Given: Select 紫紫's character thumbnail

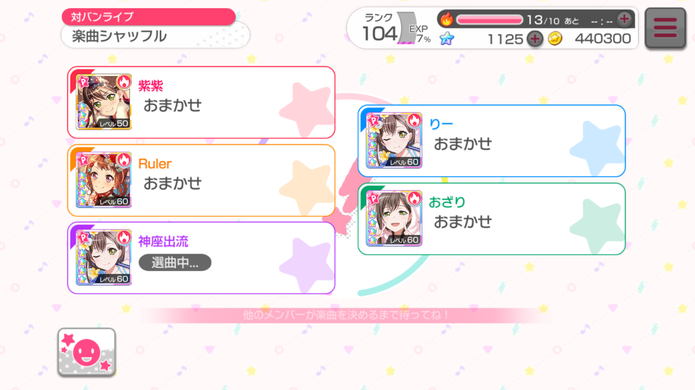Looking at the screenshot, I should pyautogui.click(x=104, y=102).
